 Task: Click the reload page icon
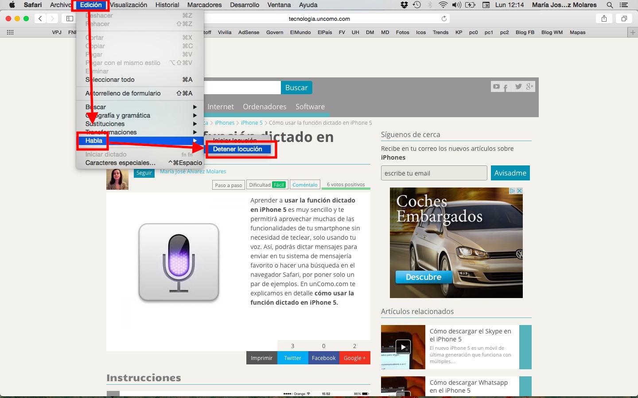coord(444,19)
